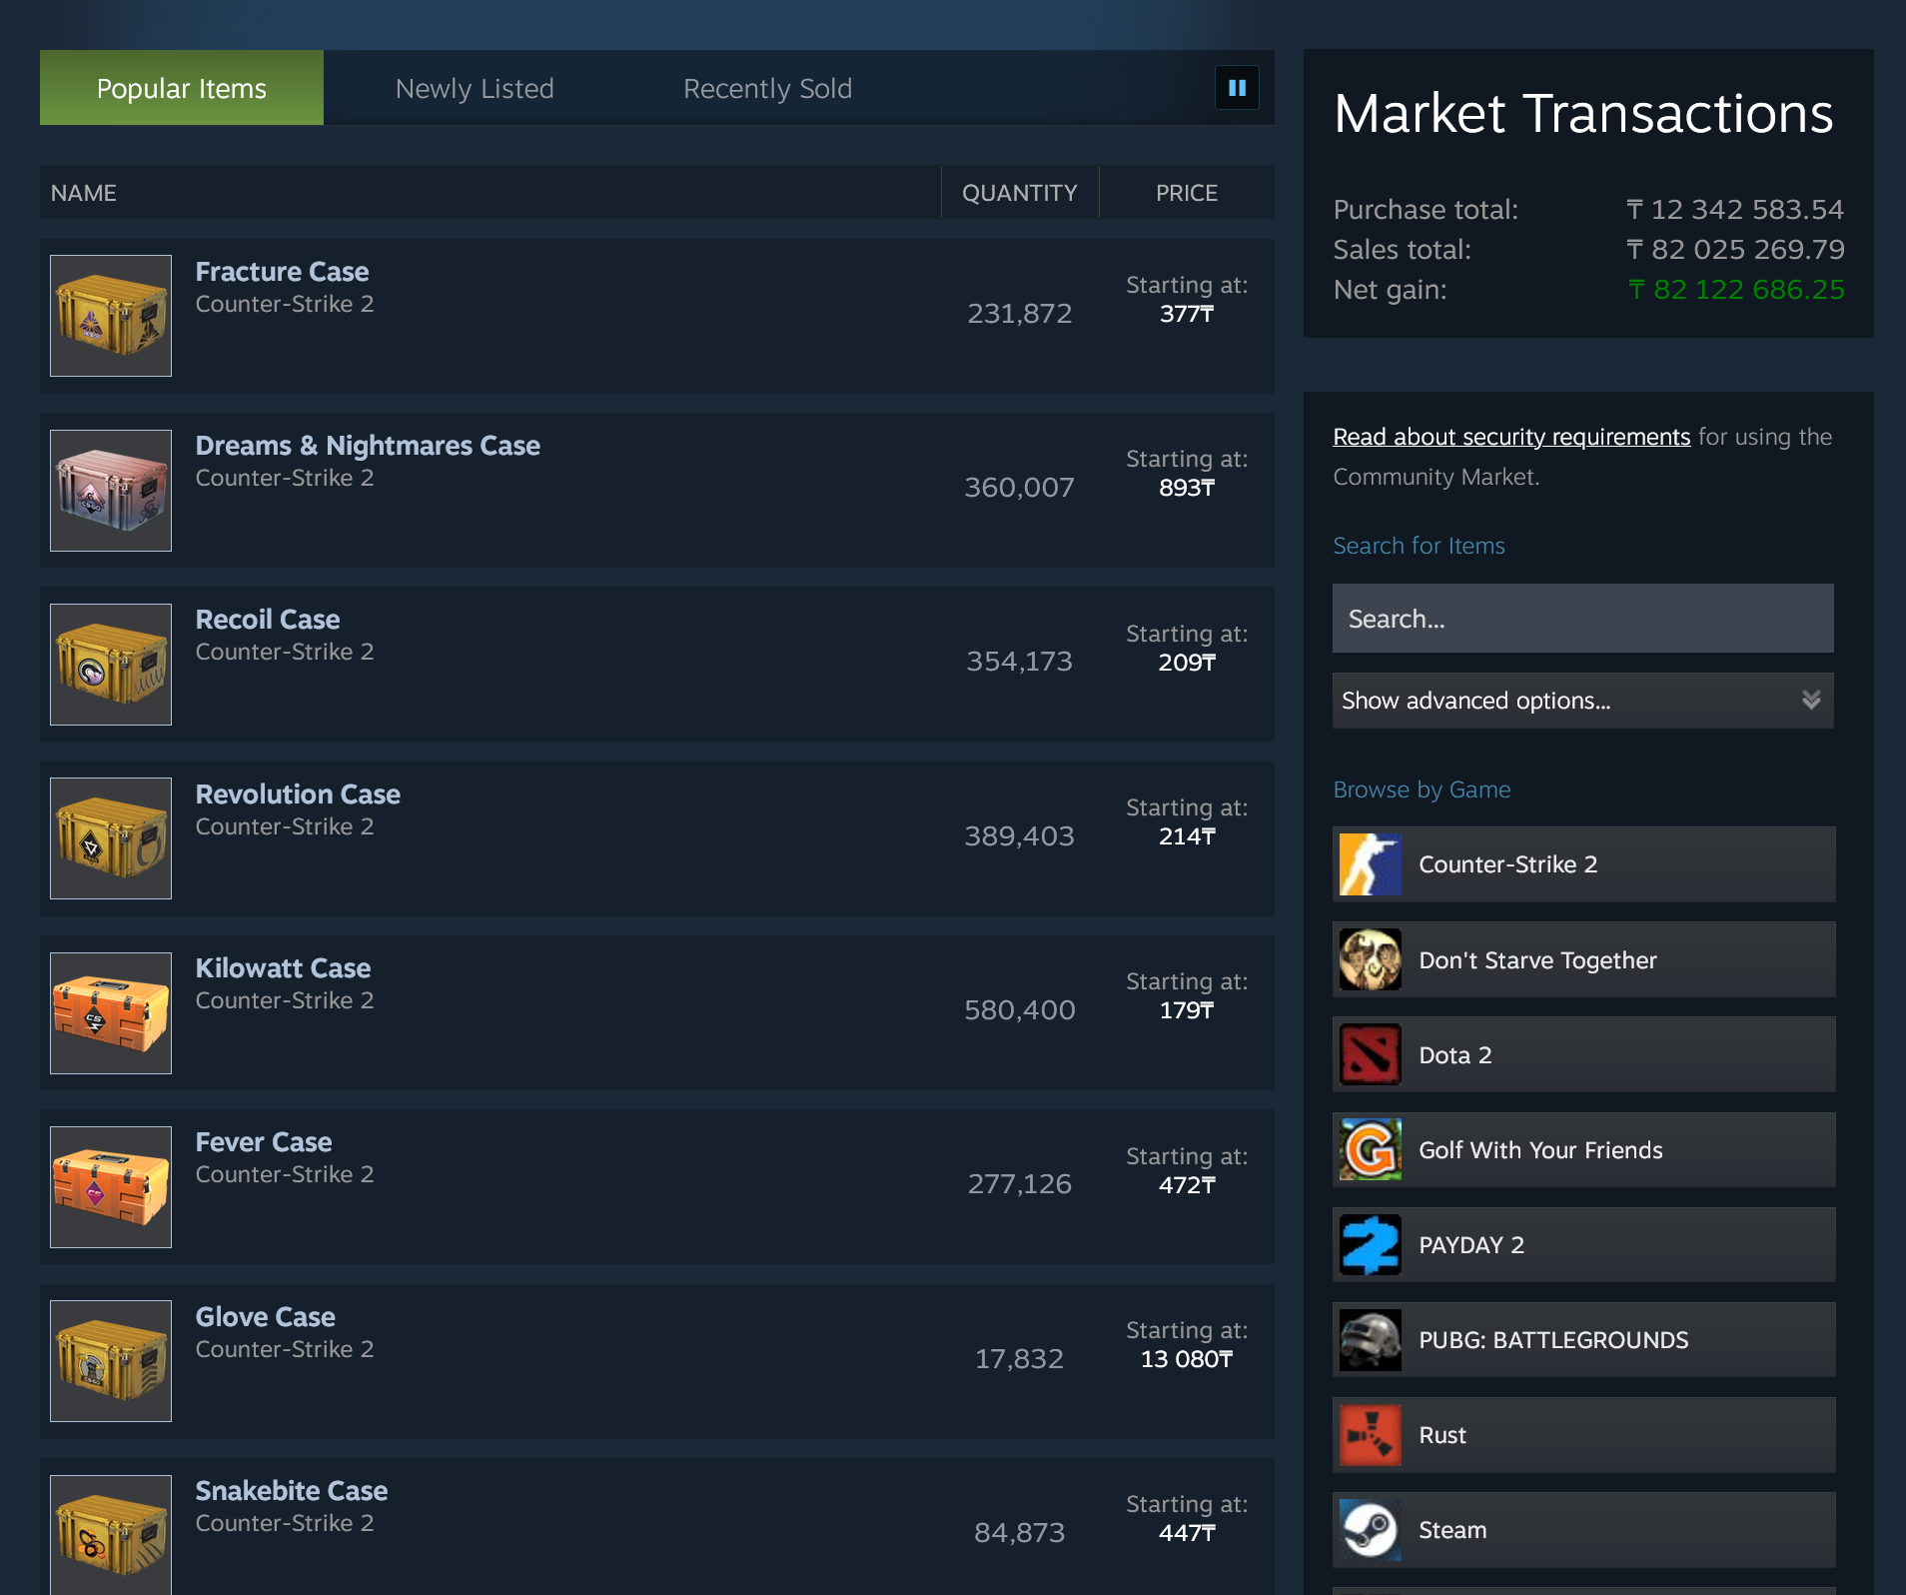Open the Kilowatt Case listing title

283,968
